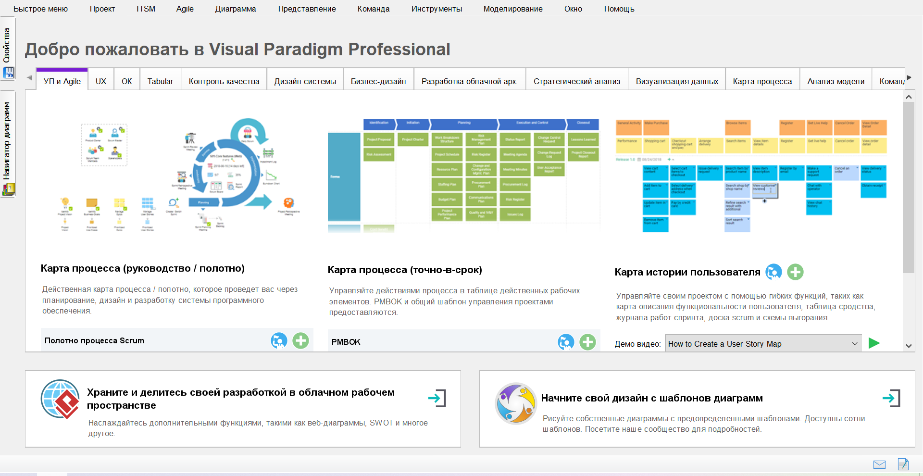This screenshot has width=923, height=476.
Task: Click the cloud workspace globe icon
Action: tap(60, 399)
